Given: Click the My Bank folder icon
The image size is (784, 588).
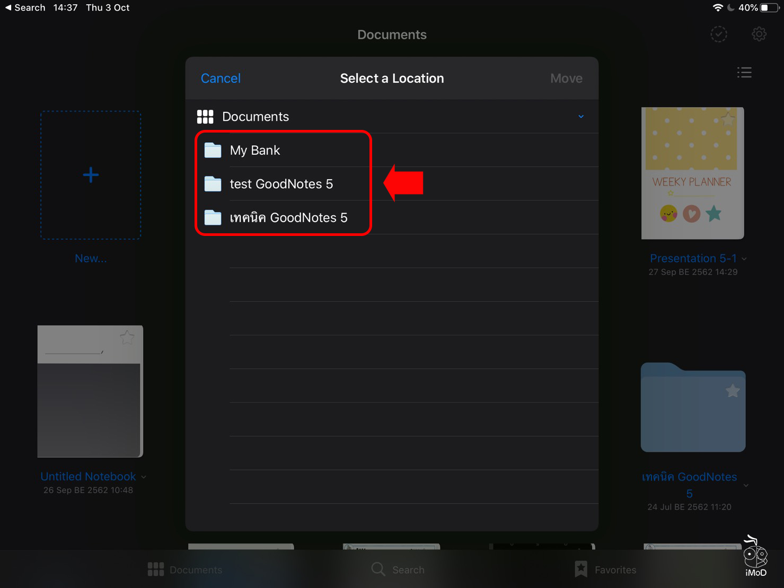Looking at the screenshot, I should (x=213, y=150).
